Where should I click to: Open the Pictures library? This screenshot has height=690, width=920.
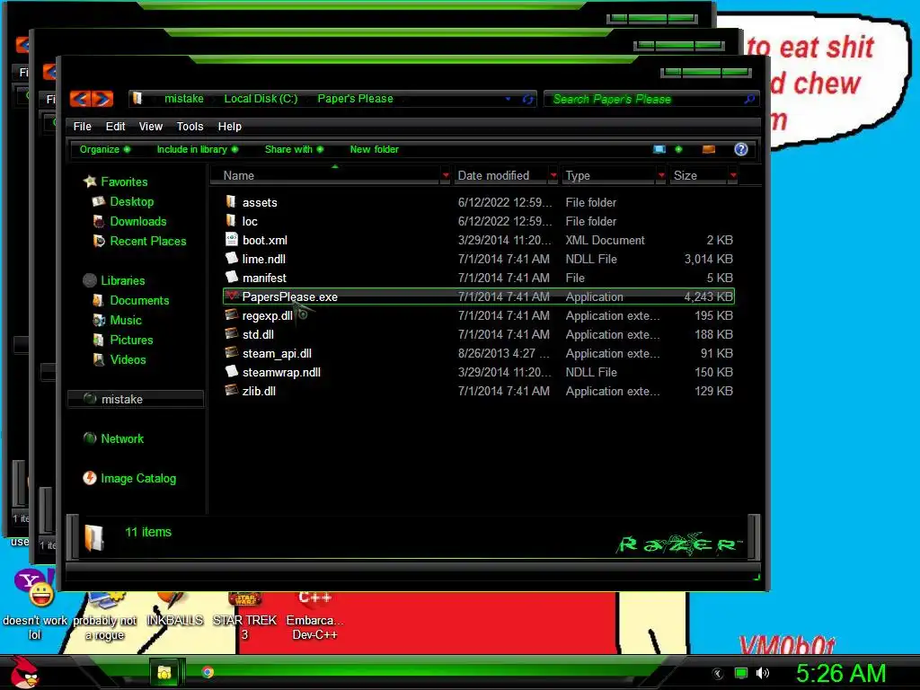(x=131, y=340)
